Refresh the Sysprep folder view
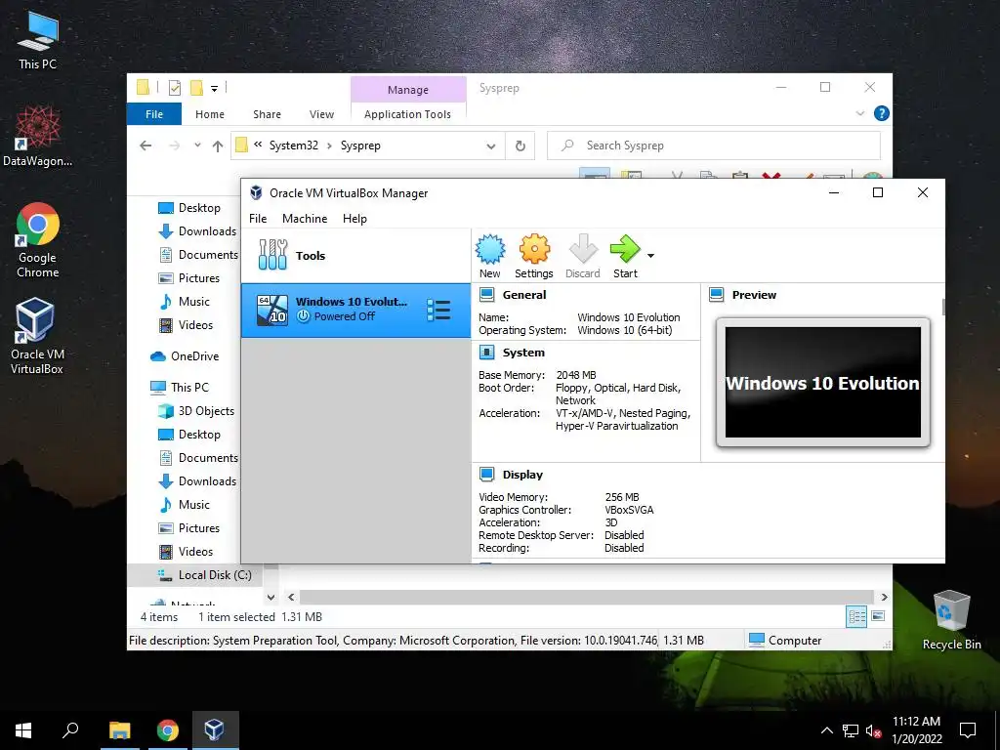The height and width of the screenshot is (750, 1000). click(521, 146)
